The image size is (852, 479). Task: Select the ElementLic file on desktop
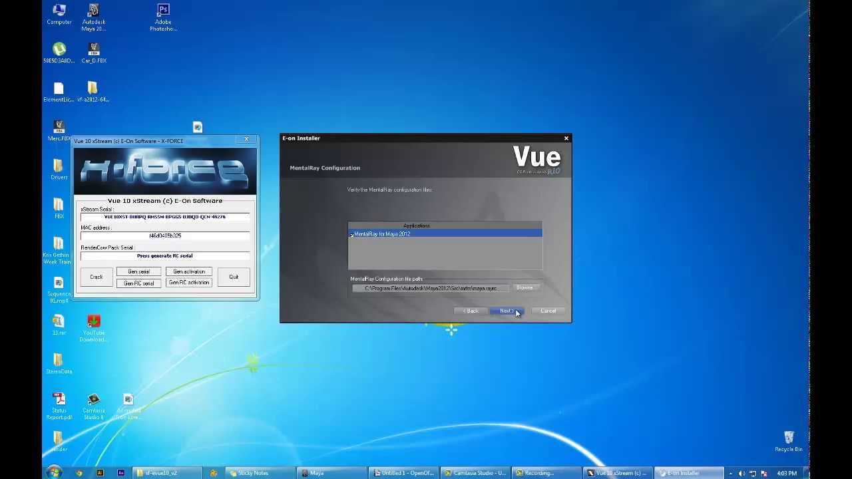pyautogui.click(x=59, y=92)
